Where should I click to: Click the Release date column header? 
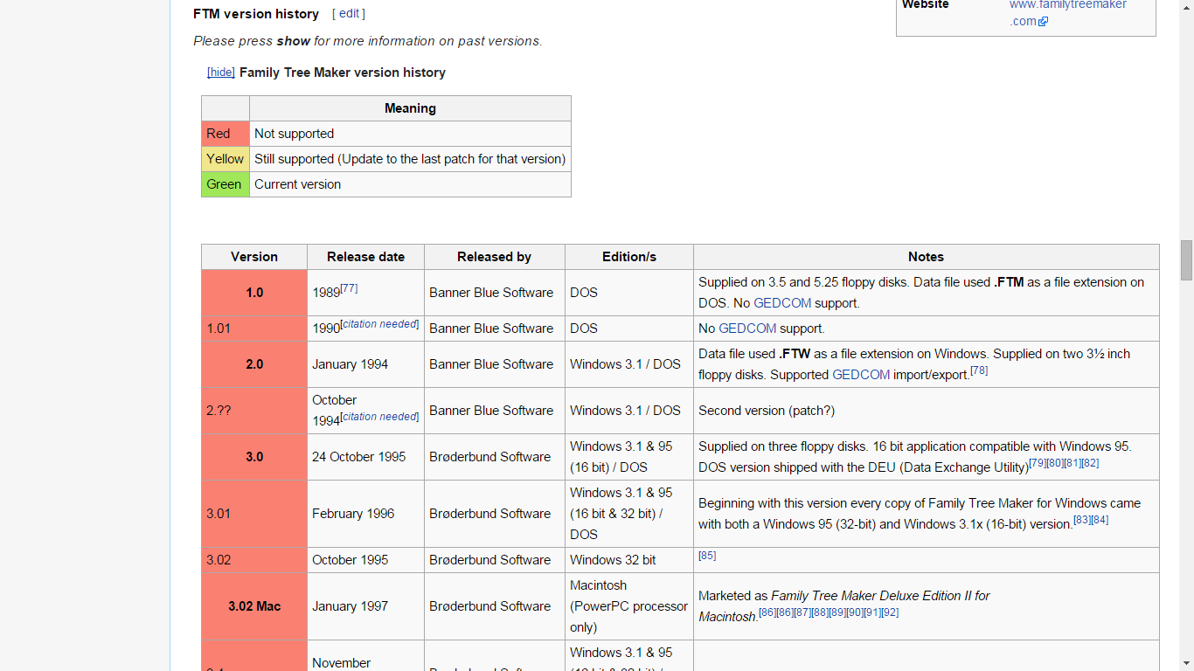click(365, 257)
